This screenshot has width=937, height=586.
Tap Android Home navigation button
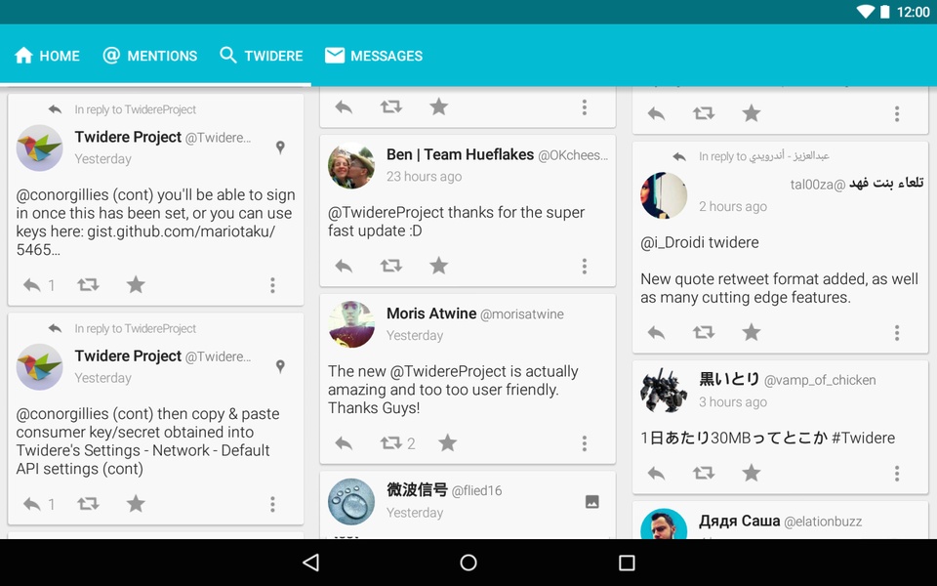click(x=468, y=563)
